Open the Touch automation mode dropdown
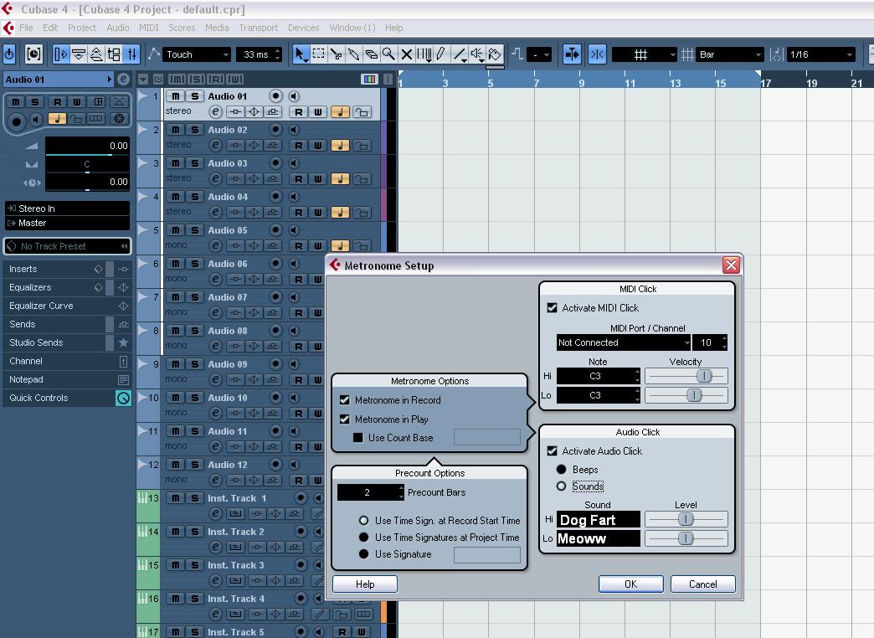Screen dimensions: 874x638 tap(197, 54)
